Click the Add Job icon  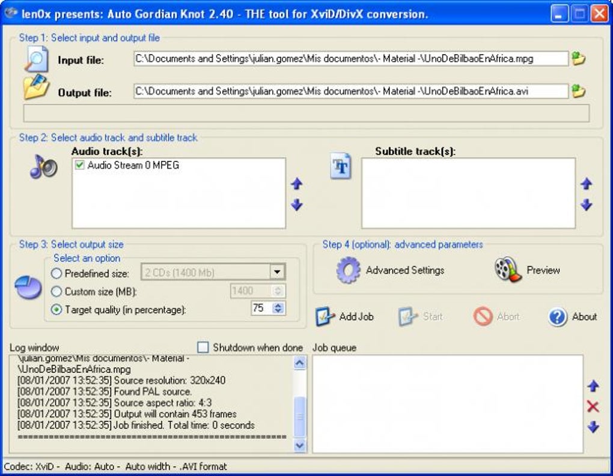325,316
